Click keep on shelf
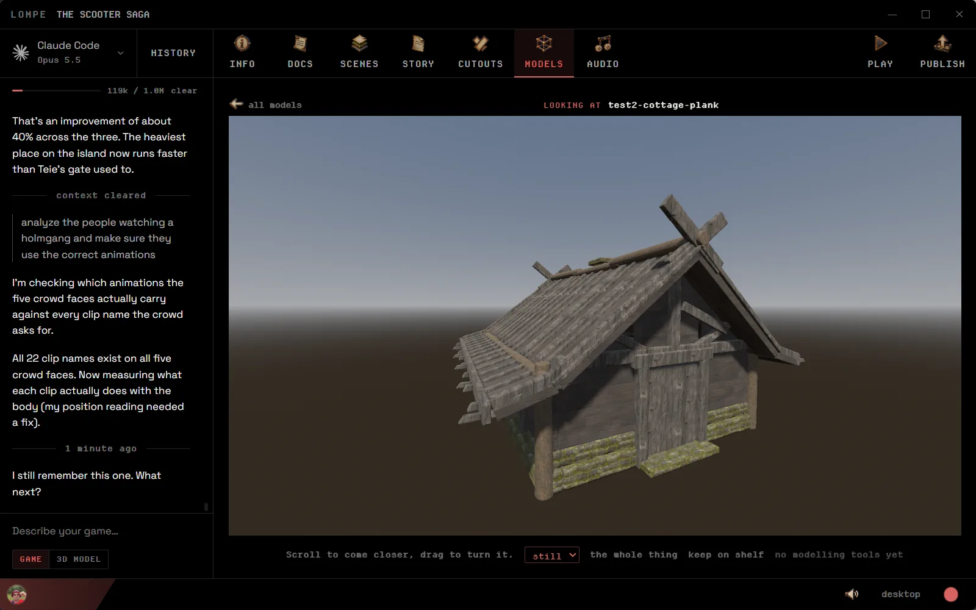 (x=726, y=554)
